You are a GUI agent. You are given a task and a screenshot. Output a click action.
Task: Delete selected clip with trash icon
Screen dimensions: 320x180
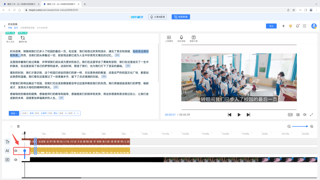(x=18, y=126)
